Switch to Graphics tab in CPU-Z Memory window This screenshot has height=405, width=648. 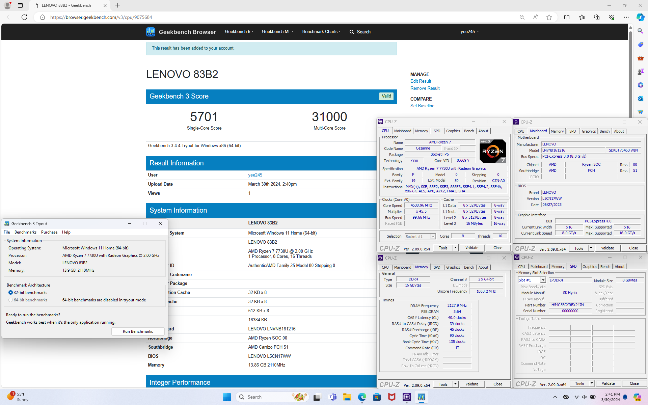coord(453,267)
